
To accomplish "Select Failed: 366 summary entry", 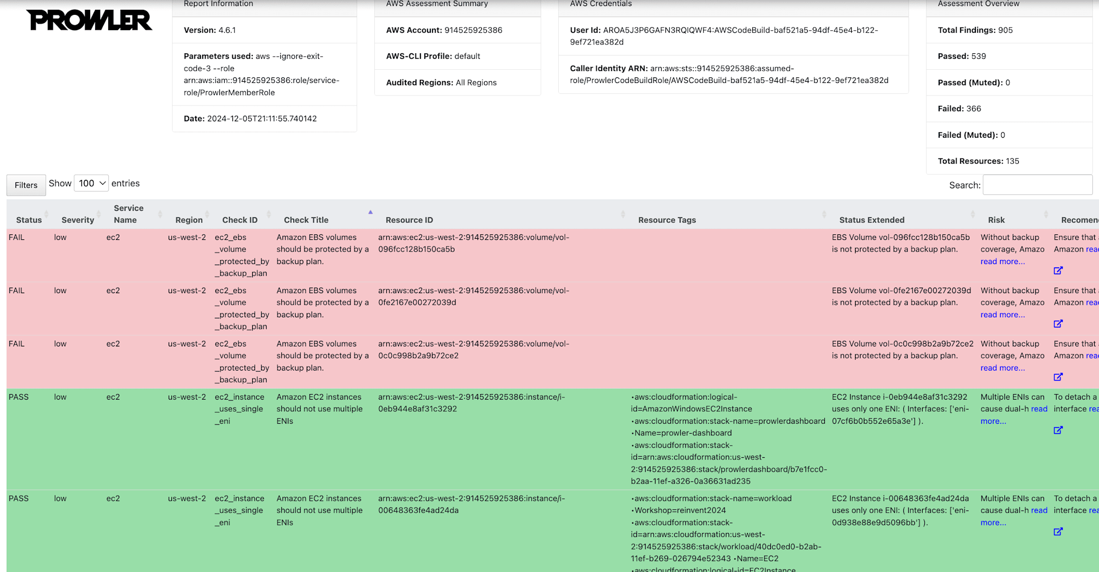I will coord(959,109).
